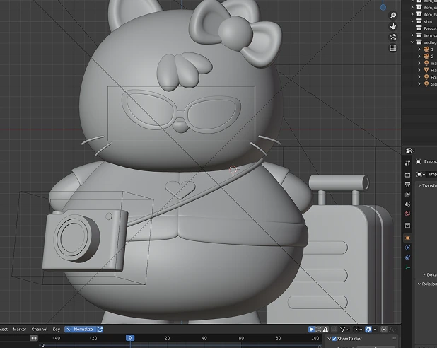Click the pan view hand icon

393,26
